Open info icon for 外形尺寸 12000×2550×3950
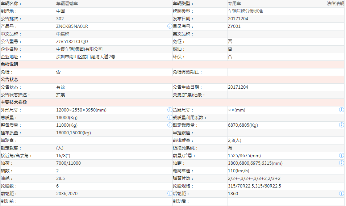The height and width of the screenshot is (206, 346). click(170, 110)
